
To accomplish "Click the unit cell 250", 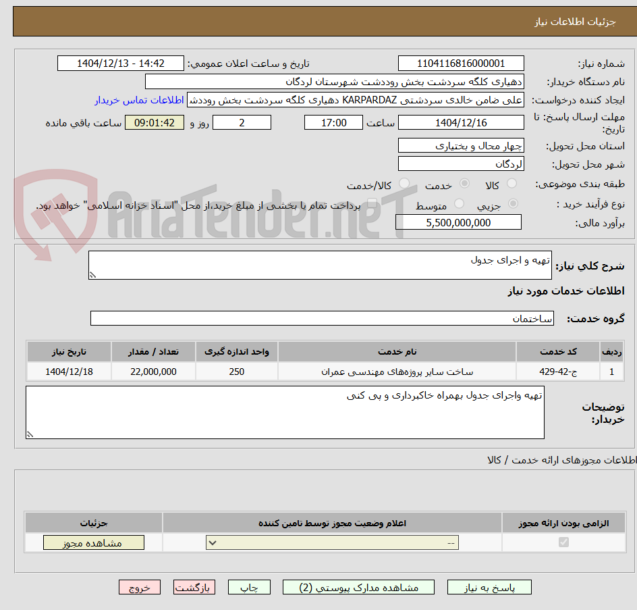I will click(236, 372).
